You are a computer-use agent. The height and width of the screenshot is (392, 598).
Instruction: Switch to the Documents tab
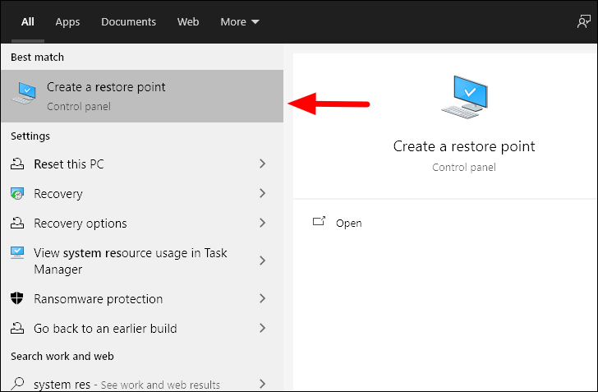[128, 21]
